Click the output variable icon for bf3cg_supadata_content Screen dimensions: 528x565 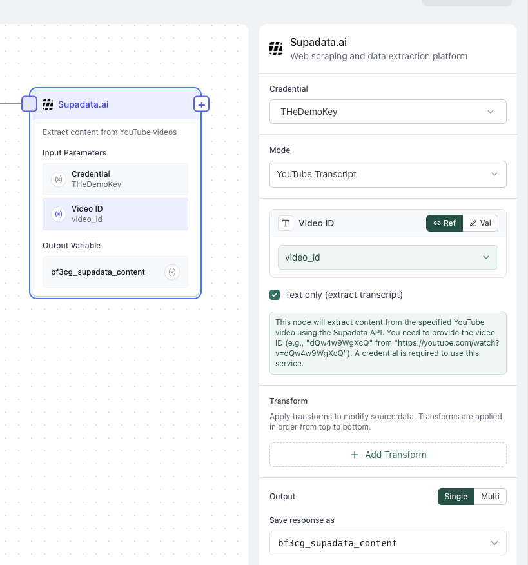tap(171, 272)
